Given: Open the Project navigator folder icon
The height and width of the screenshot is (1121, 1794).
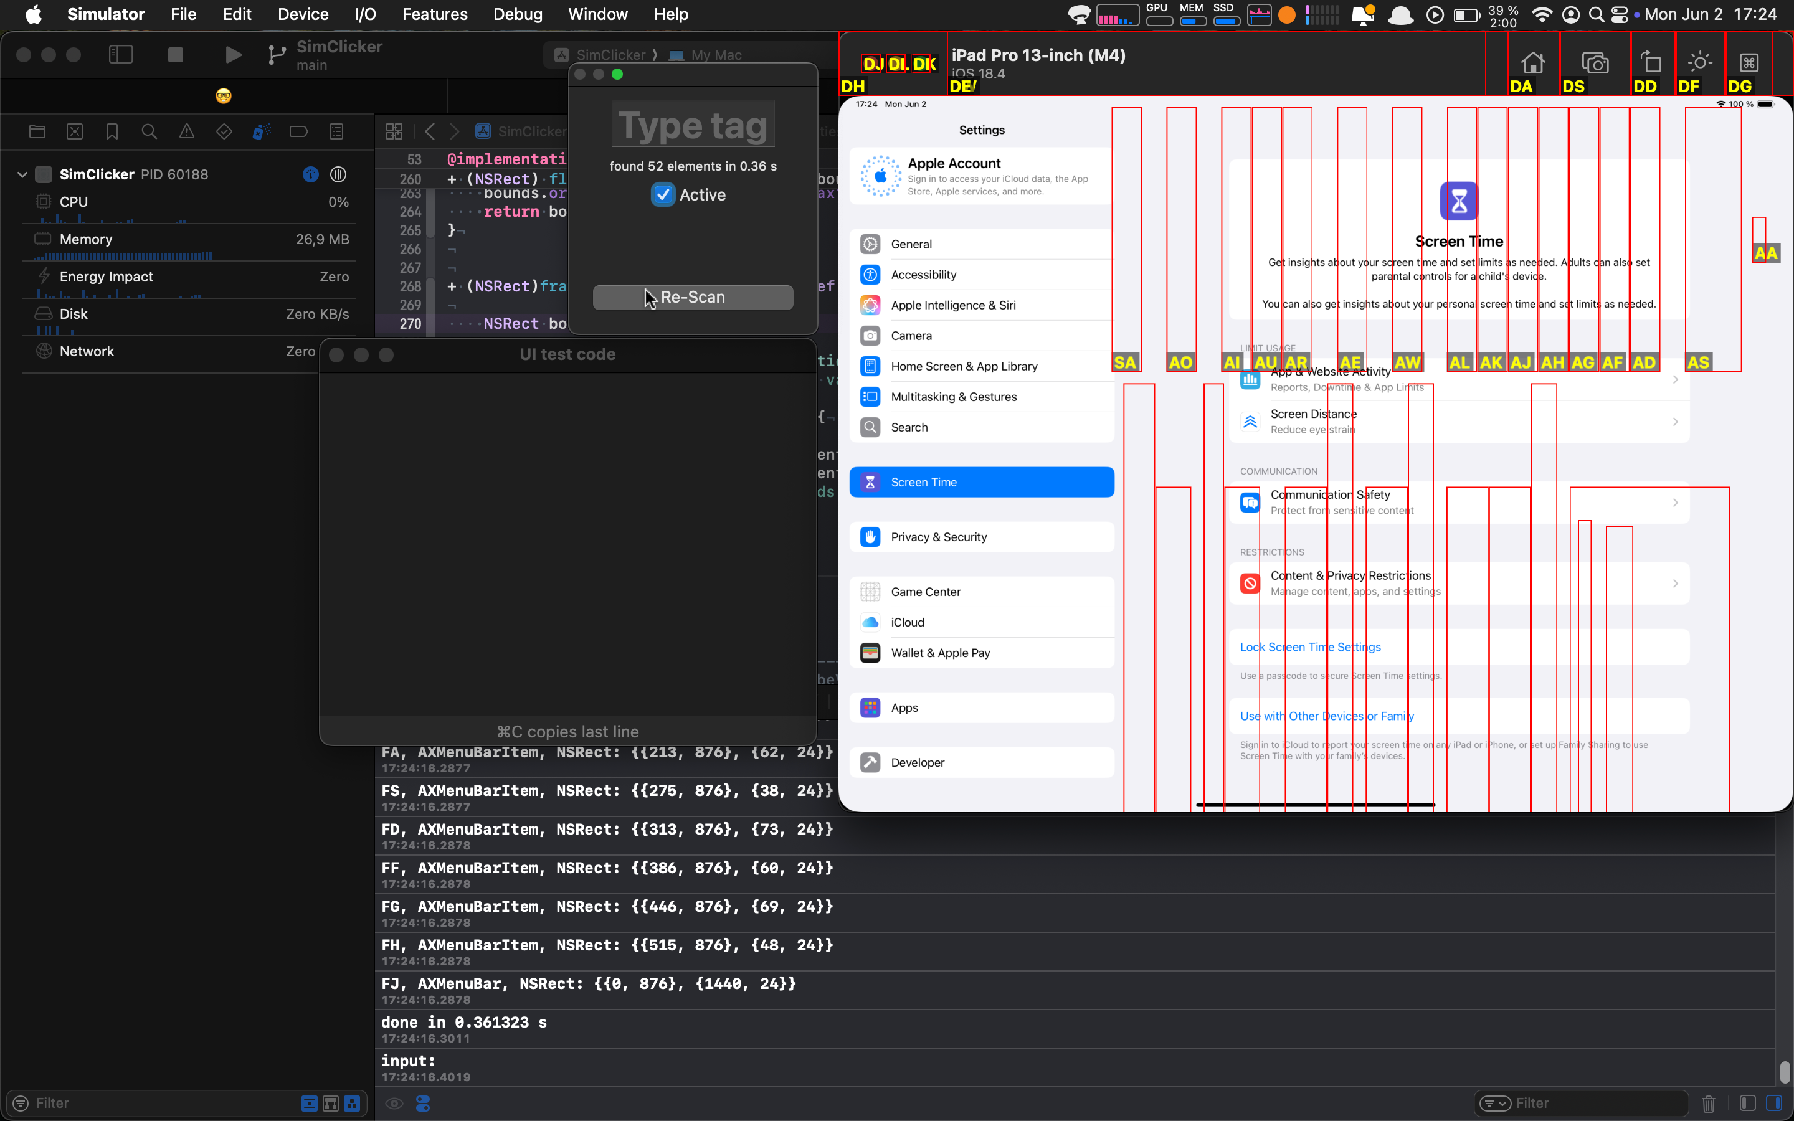Looking at the screenshot, I should (x=37, y=131).
